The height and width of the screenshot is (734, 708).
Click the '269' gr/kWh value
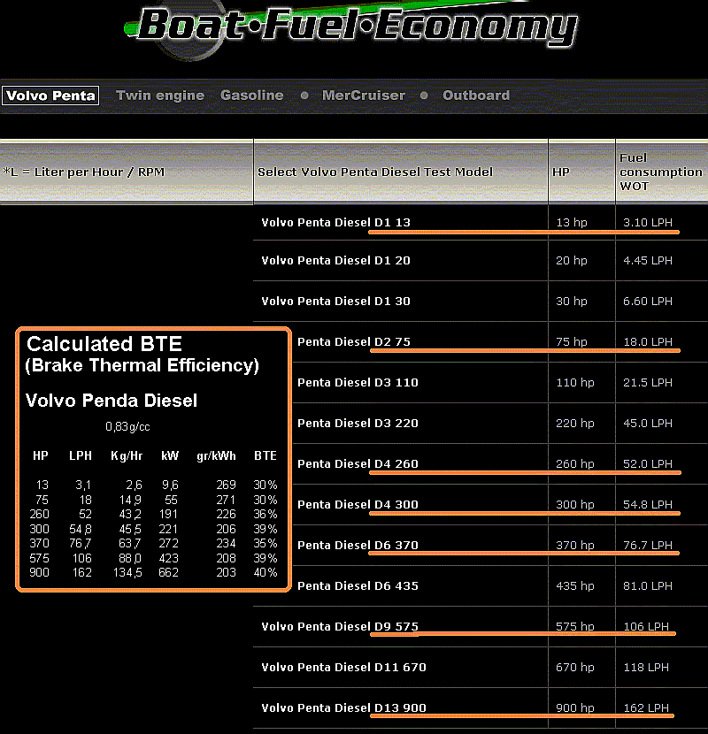click(226, 485)
